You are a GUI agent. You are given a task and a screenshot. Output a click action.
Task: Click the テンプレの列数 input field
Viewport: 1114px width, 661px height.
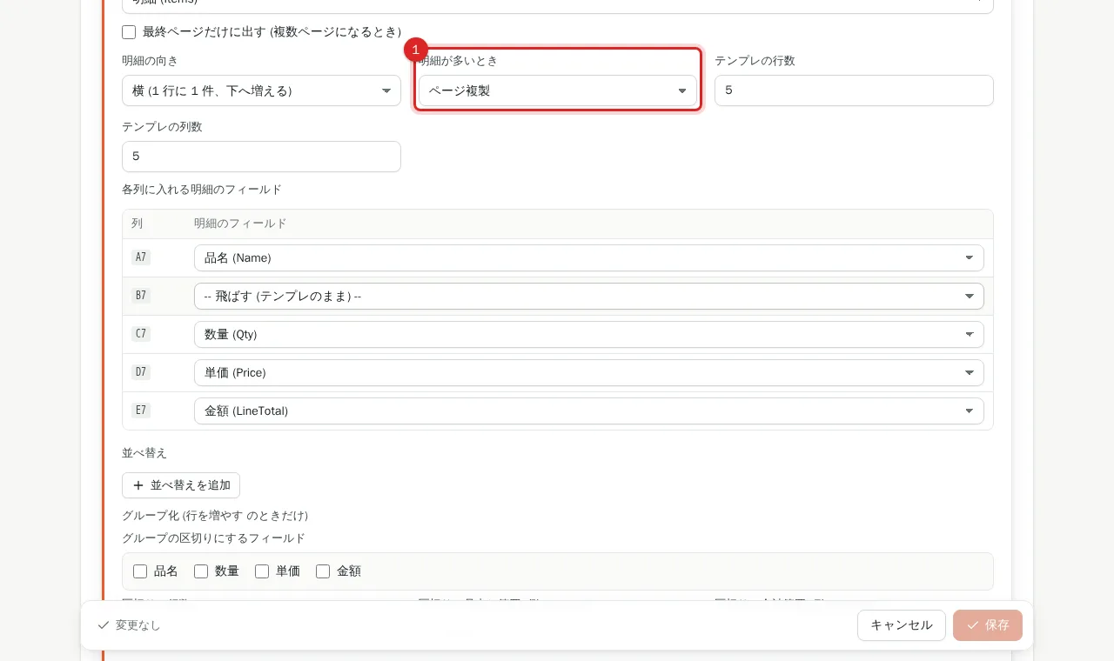(x=261, y=157)
